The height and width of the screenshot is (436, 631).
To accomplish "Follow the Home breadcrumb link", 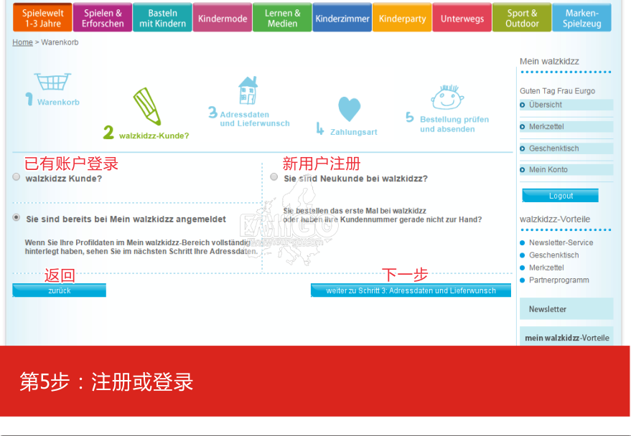I will (x=22, y=42).
